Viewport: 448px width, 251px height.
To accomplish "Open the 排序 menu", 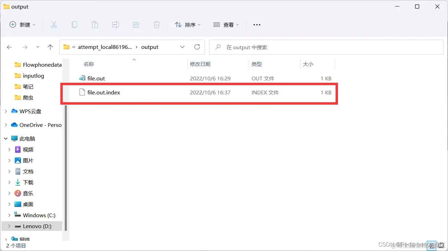I will pos(187,24).
